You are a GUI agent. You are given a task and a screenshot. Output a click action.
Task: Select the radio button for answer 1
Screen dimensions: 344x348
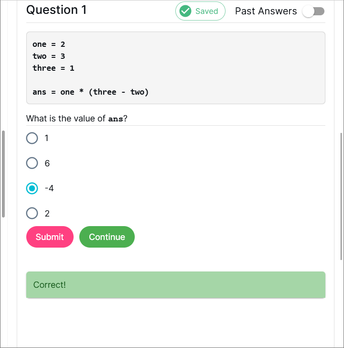pyautogui.click(x=32, y=138)
